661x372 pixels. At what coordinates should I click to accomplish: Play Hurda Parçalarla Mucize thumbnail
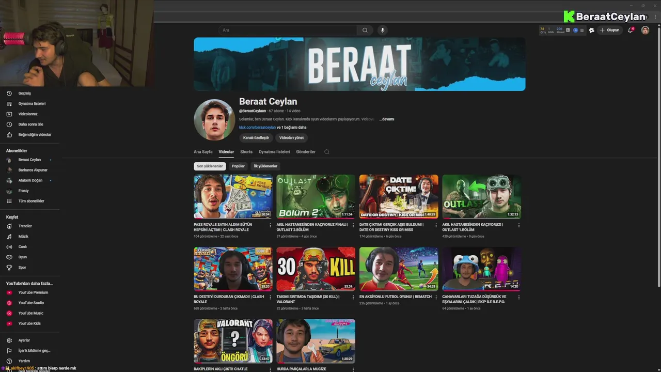pyautogui.click(x=316, y=341)
